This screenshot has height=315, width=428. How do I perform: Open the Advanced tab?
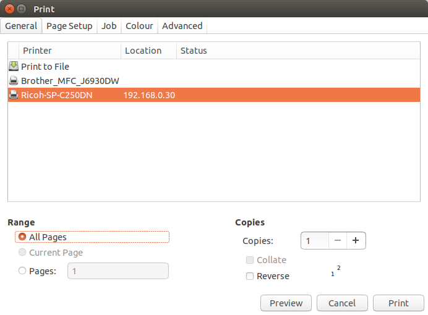pos(182,26)
